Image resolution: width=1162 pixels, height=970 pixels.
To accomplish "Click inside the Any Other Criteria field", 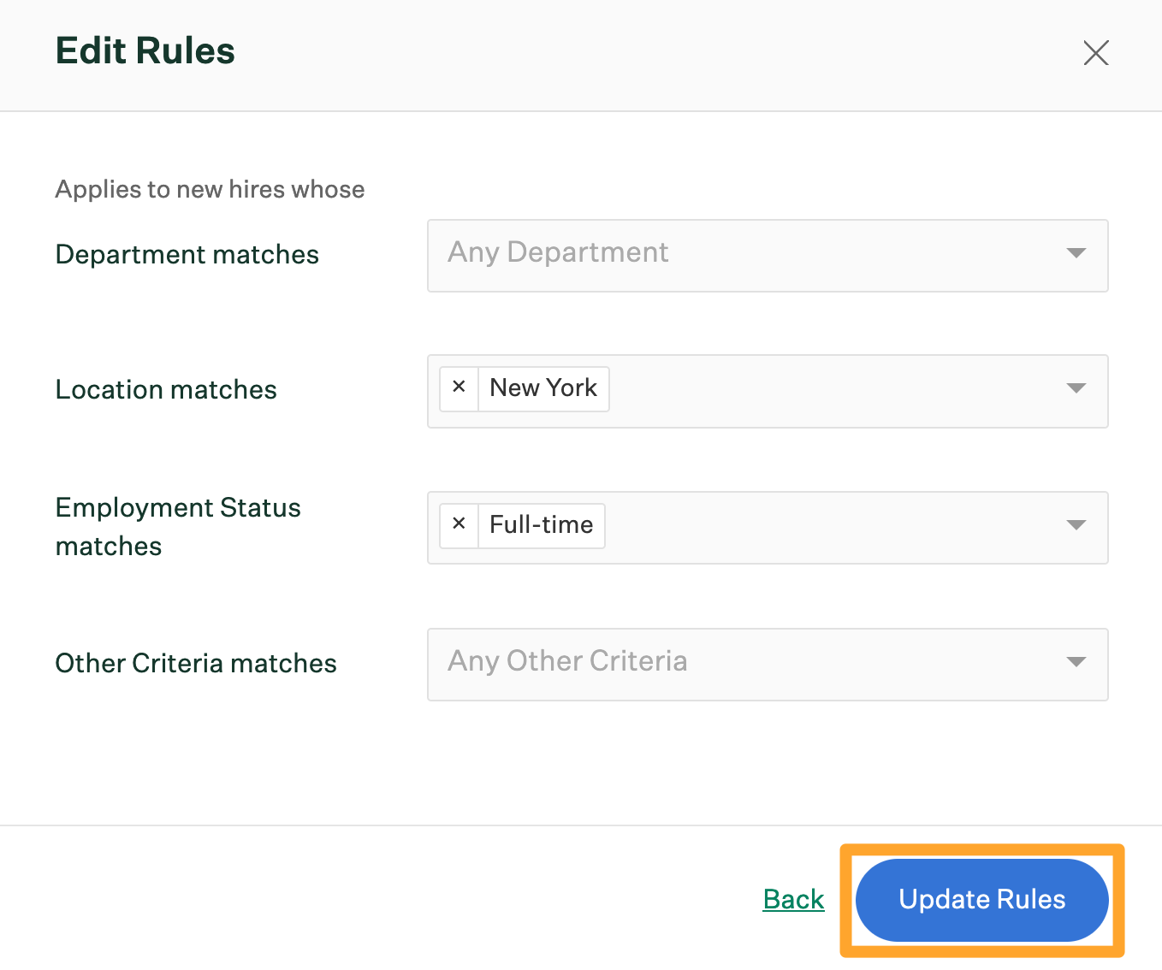I will tap(768, 665).
